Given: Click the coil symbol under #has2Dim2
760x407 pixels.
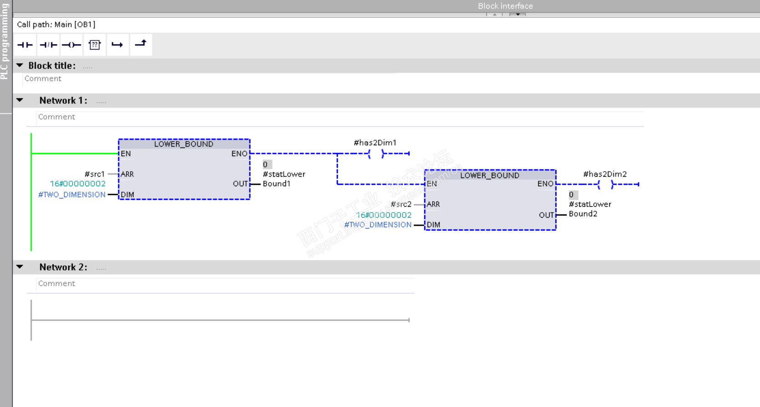Looking at the screenshot, I should click(x=606, y=184).
